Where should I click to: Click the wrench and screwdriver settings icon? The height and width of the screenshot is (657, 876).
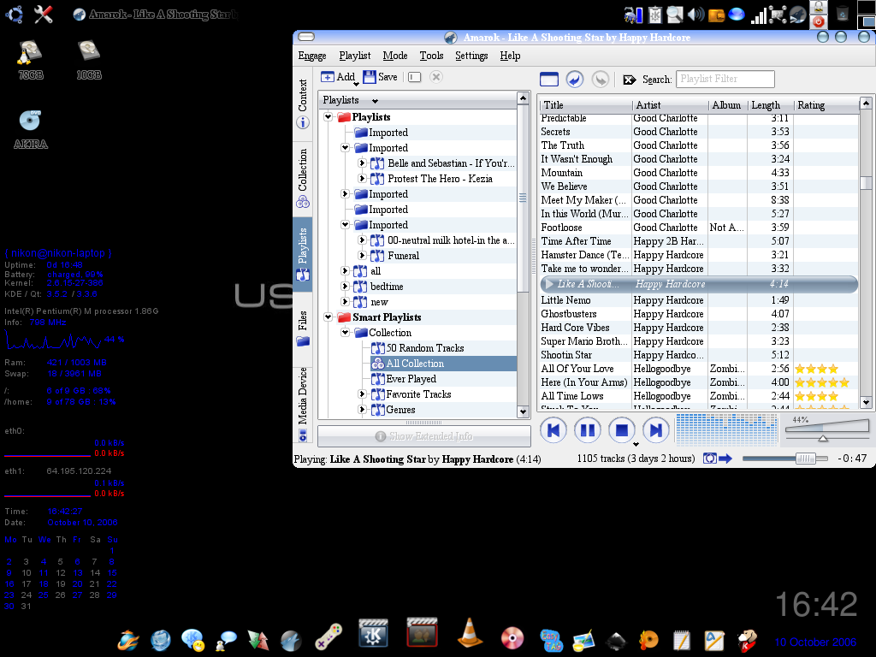44,14
